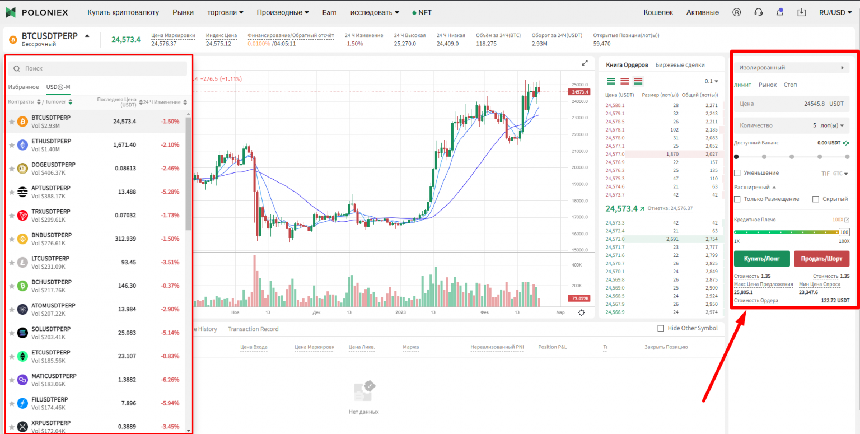Expand the Изолированный margin mode selector
Screen dimensions: 860x434
[791, 68]
